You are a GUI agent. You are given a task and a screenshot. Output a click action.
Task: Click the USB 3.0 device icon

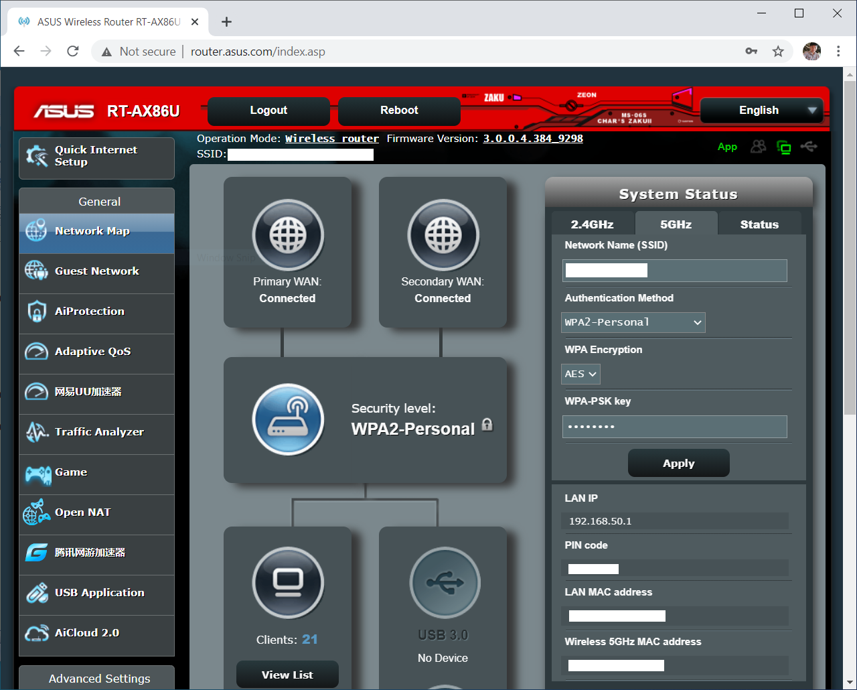click(x=445, y=583)
